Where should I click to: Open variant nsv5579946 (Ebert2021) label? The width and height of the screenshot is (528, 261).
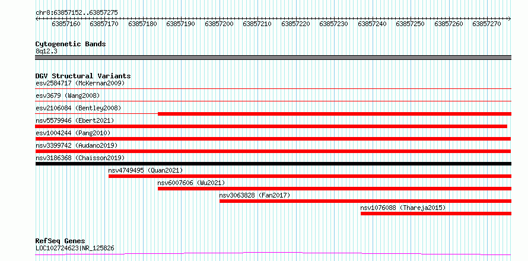click(x=75, y=120)
